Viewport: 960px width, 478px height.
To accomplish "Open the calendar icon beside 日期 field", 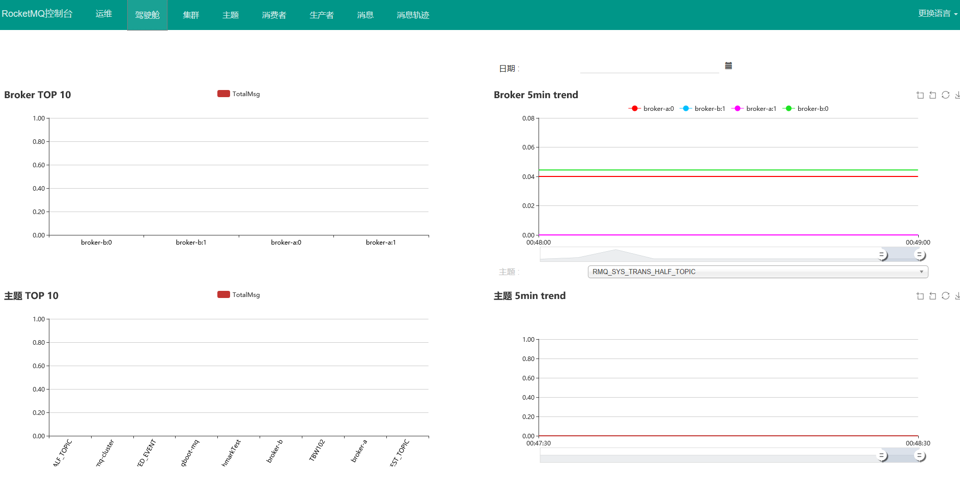I will (728, 66).
